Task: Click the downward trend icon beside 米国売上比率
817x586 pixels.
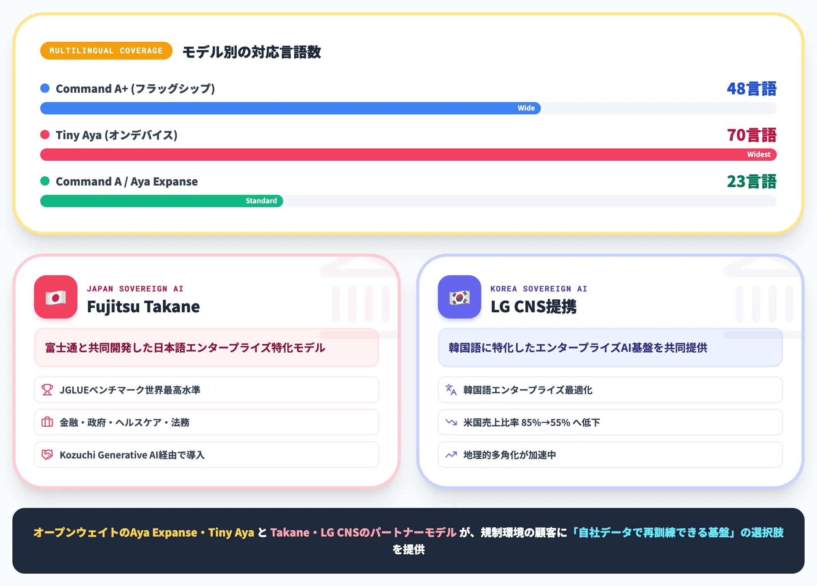Action: pos(451,422)
